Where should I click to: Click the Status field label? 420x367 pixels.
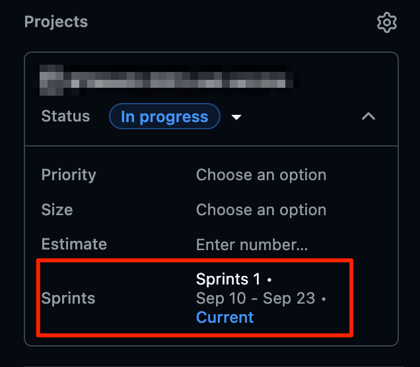[x=65, y=116]
